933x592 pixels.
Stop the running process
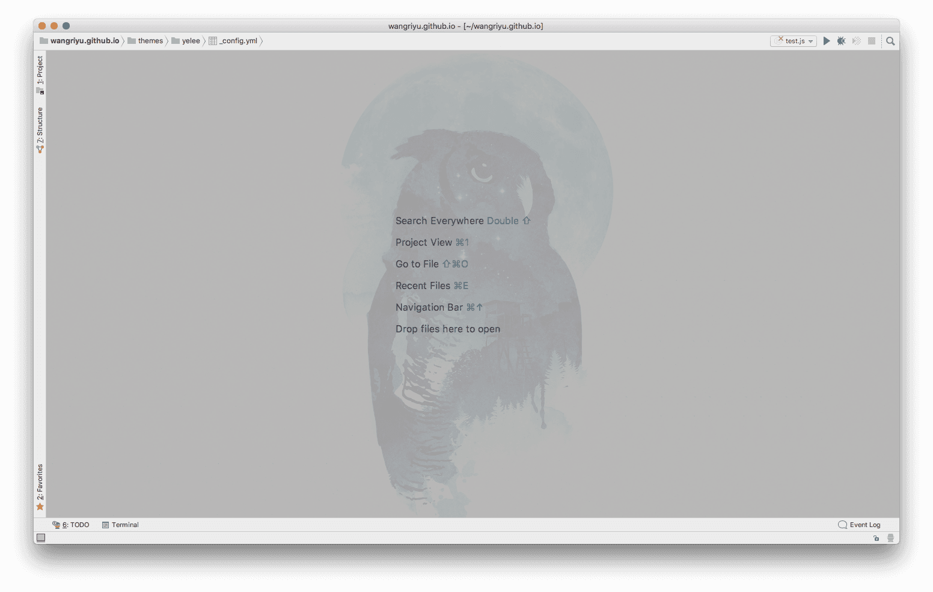[872, 41]
